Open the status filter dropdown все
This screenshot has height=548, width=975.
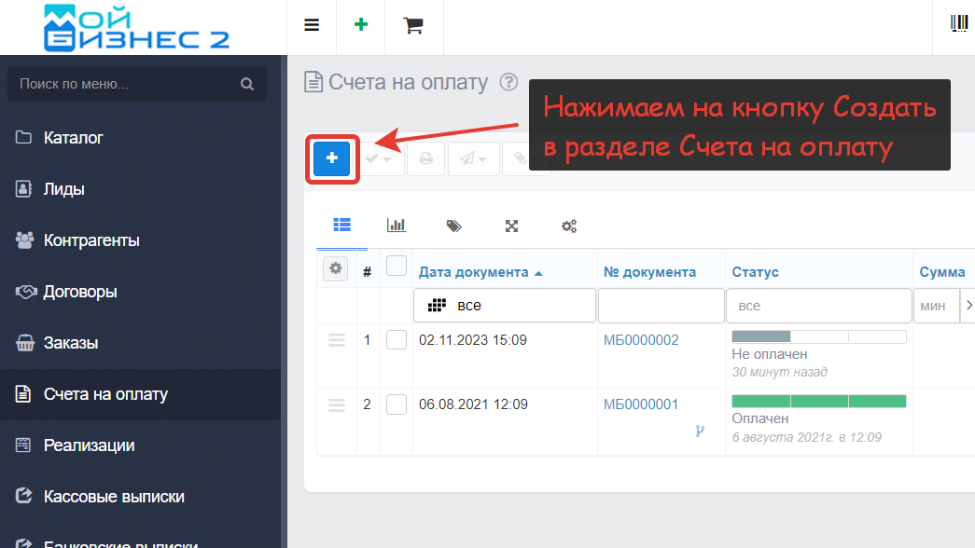[819, 306]
